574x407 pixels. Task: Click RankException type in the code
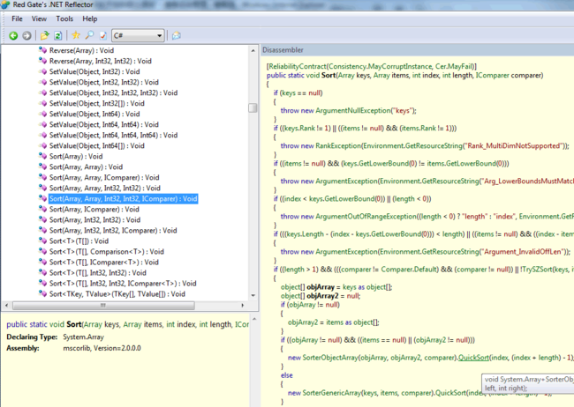point(338,145)
